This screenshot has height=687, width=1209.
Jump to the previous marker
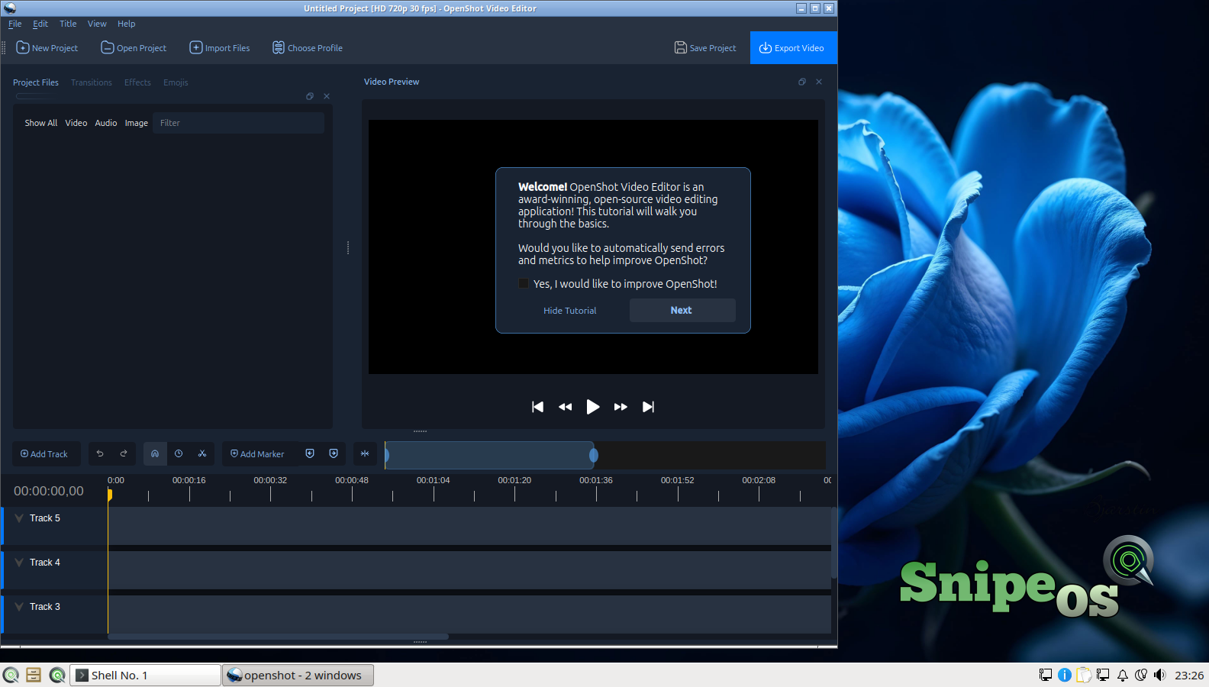coord(310,453)
